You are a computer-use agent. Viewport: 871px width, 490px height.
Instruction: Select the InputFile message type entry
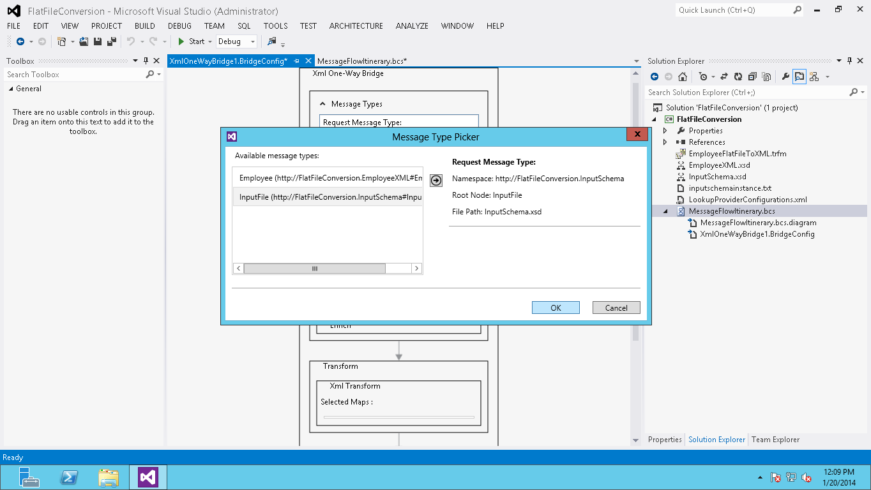(x=327, y=197)
